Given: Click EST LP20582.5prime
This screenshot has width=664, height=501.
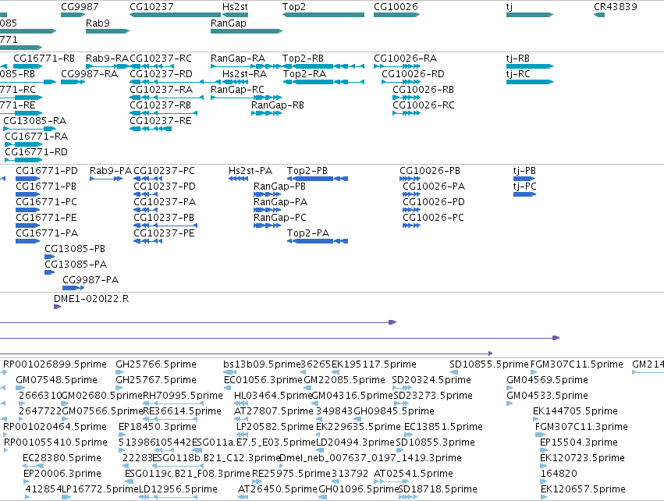Looking at the screenshot, I should (275, 427).
